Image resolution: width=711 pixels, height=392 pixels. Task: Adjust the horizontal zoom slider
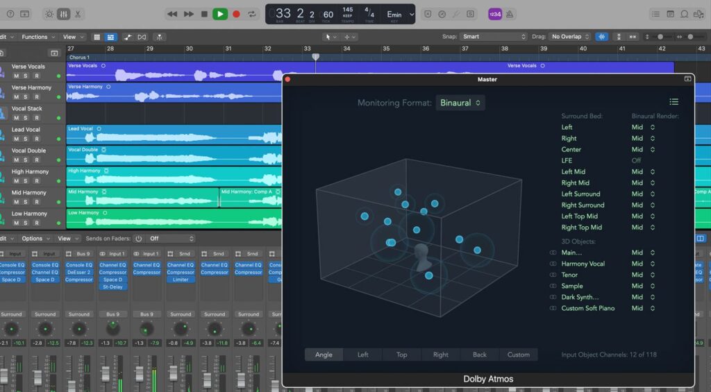[x=690, y=37]
